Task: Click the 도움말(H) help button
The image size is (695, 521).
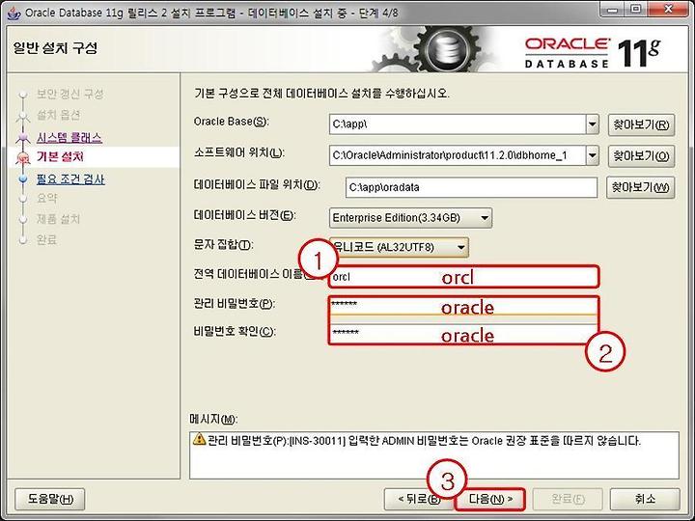Action: (x=50, y=500)
